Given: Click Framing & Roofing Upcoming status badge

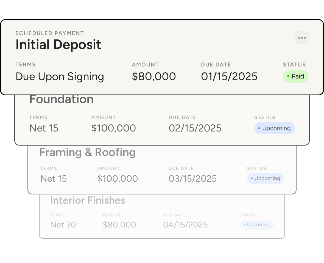Looking at the screenshot, I should (x=265, y=178).
